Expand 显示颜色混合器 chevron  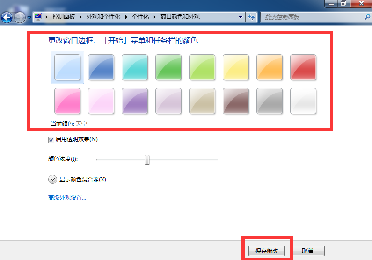point(52,180)
